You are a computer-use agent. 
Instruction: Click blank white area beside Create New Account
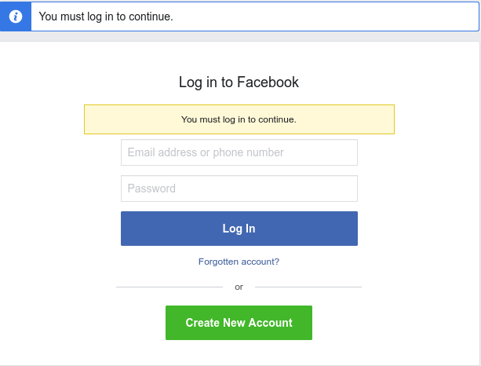point(392,323)
